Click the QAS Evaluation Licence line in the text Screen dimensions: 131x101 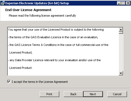53,37
